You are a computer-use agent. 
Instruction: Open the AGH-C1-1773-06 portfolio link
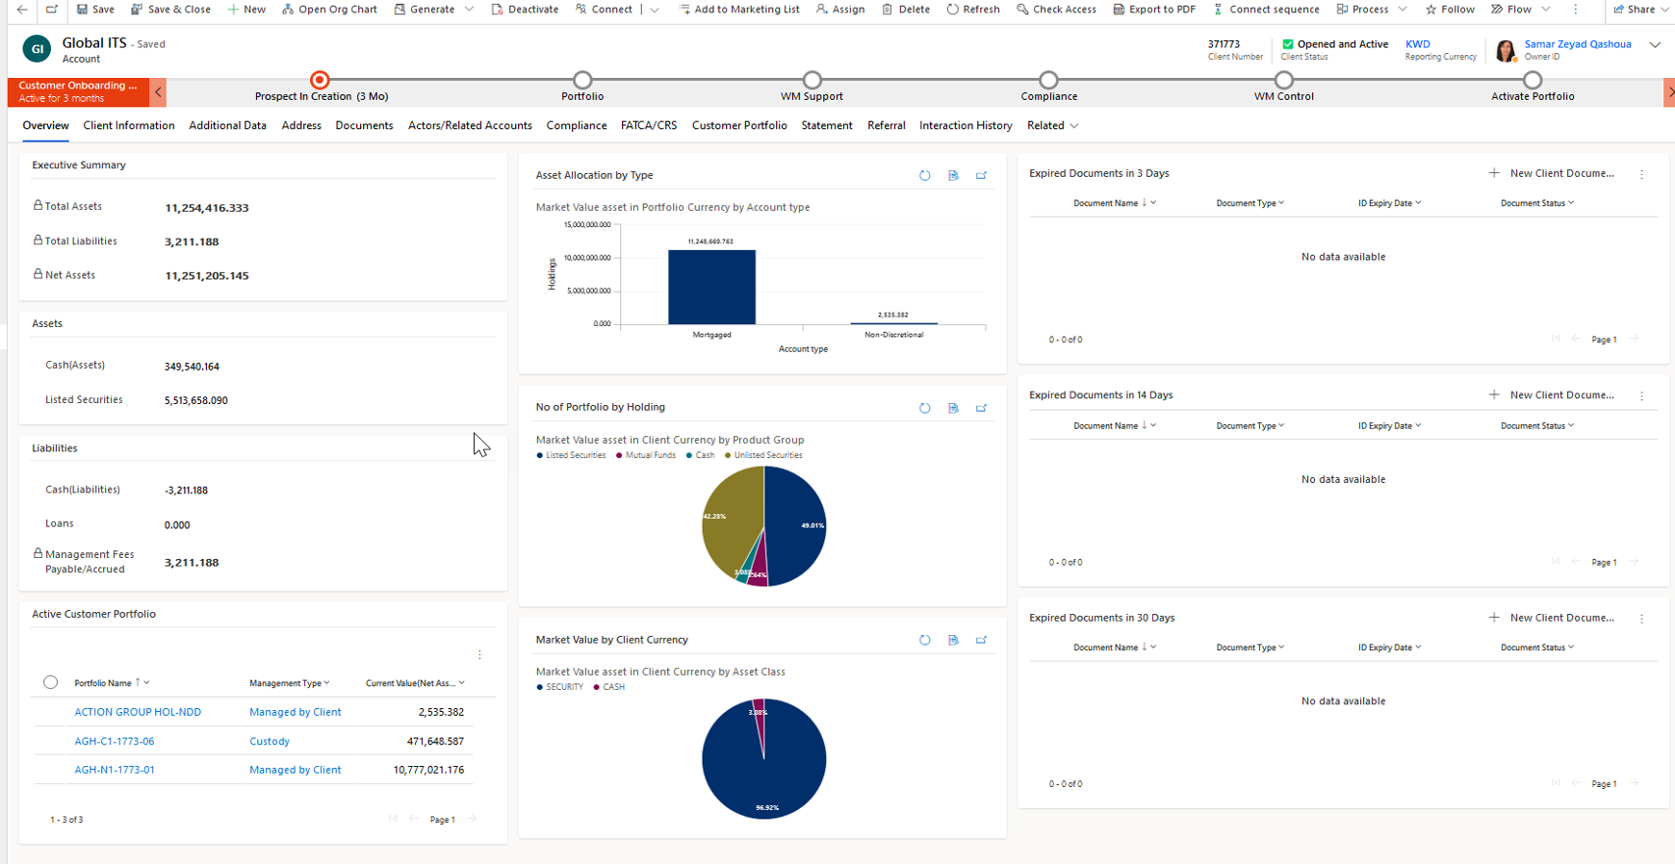115,742
